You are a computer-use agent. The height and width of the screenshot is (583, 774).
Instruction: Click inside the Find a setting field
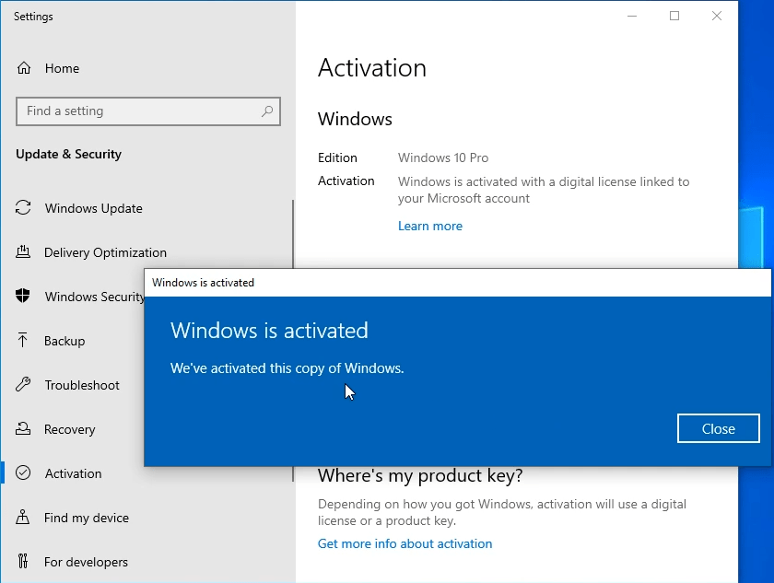pyautogui.click(x=148, y=111)
